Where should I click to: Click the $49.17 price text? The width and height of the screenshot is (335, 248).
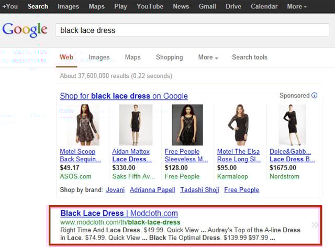70,167
